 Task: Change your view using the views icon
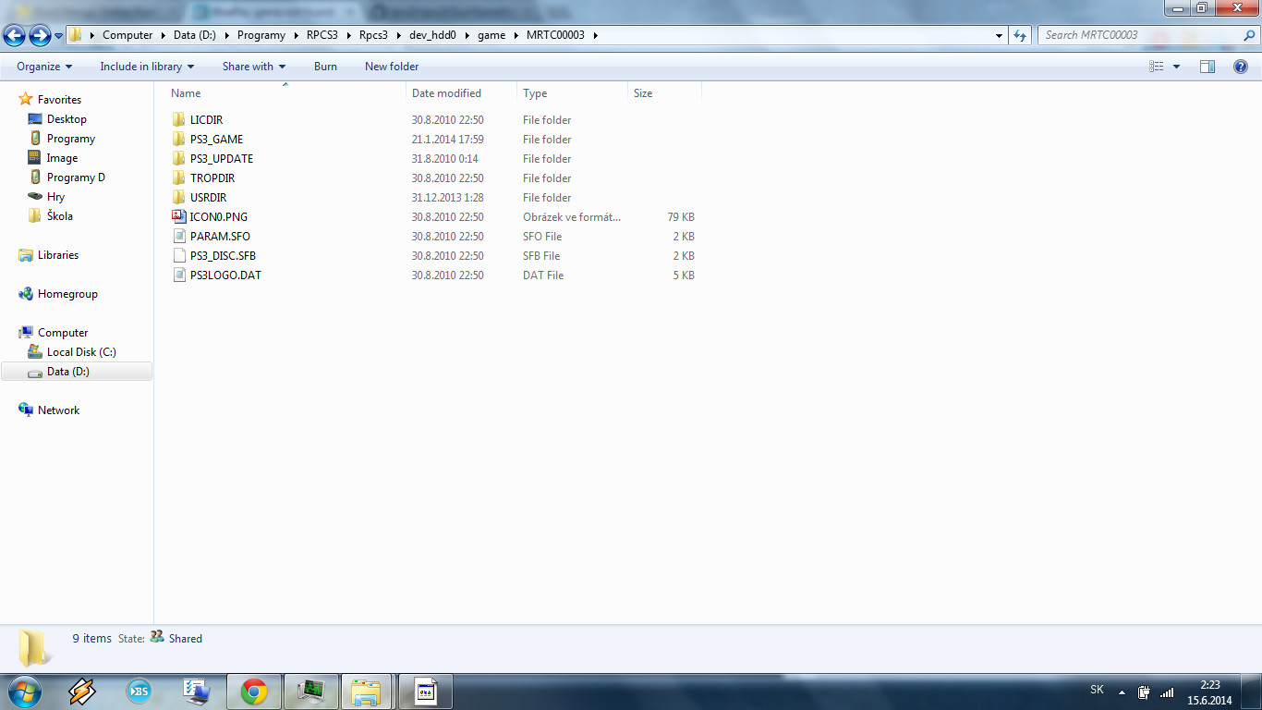point(1157,67)
